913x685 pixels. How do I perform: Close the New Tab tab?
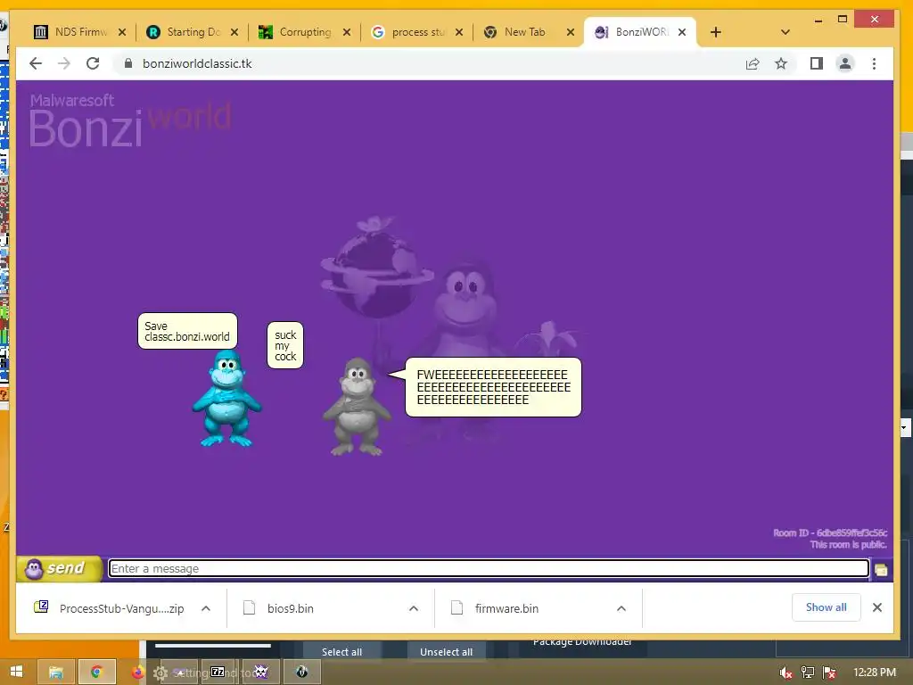pos(572,32)
